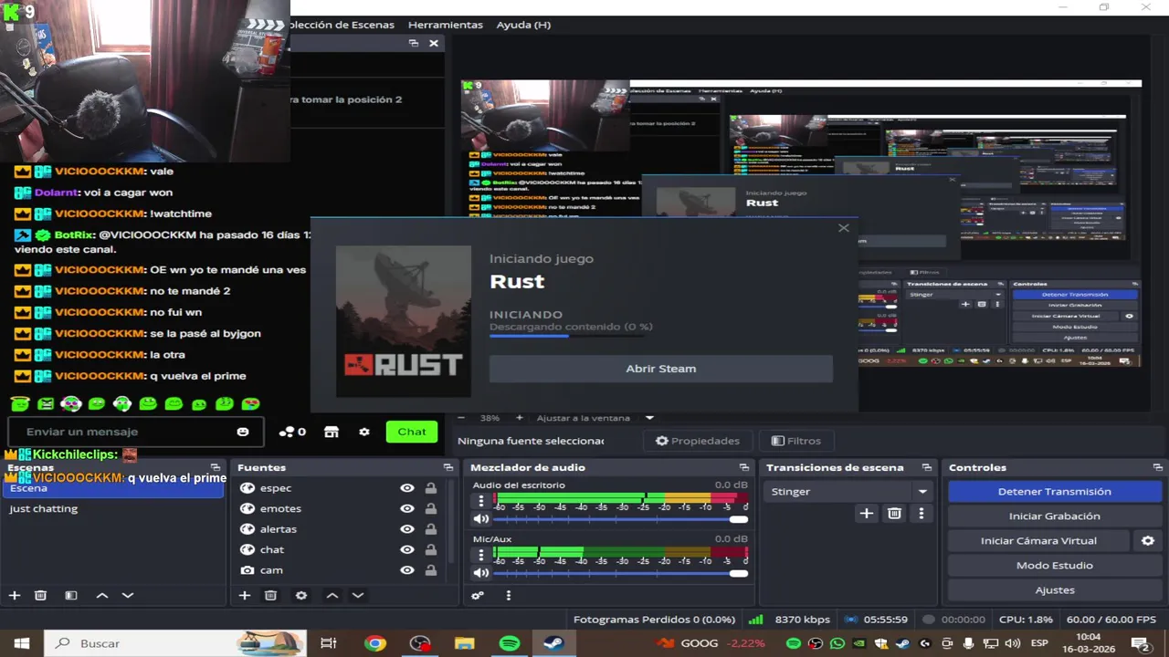Open Steam from the taskbar
This screenshot has height=657, width=1169.
pyautogui.click(x=553, y=643)
